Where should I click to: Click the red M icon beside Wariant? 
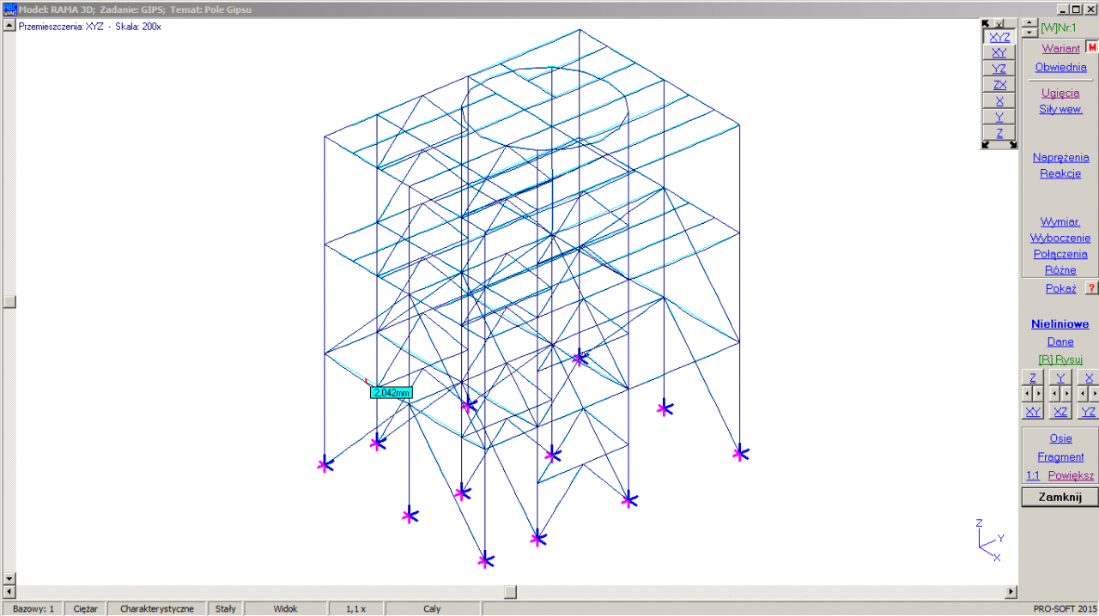[x=1092, y=48]
